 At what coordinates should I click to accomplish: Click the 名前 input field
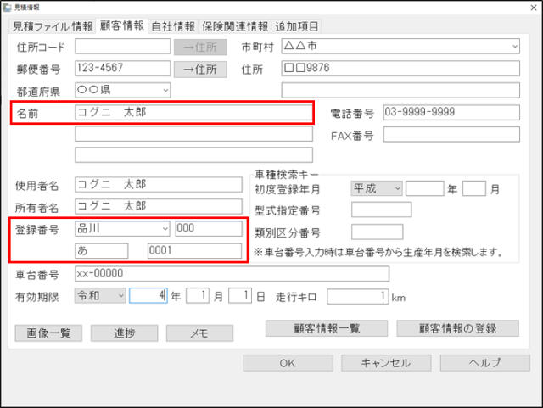(193, 112)
